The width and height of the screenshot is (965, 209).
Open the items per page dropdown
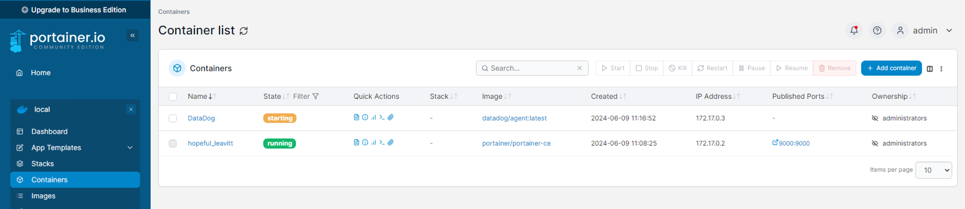point(933,170)
